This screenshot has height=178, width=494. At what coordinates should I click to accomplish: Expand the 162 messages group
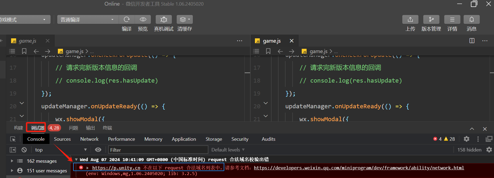[12, 161]
